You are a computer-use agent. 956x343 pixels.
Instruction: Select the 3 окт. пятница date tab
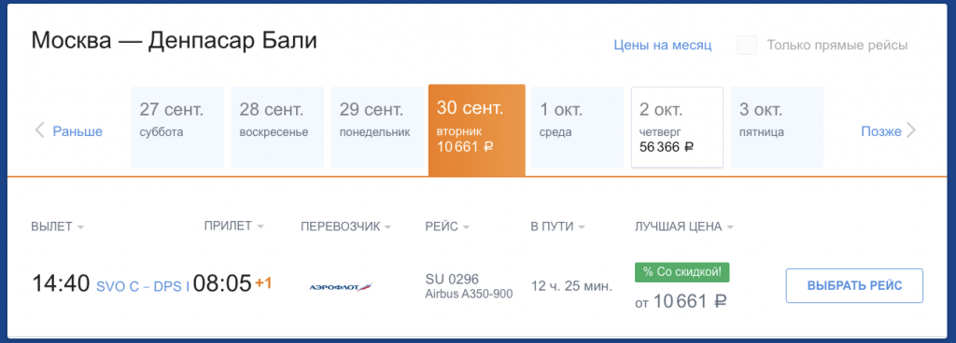[778, 127]
